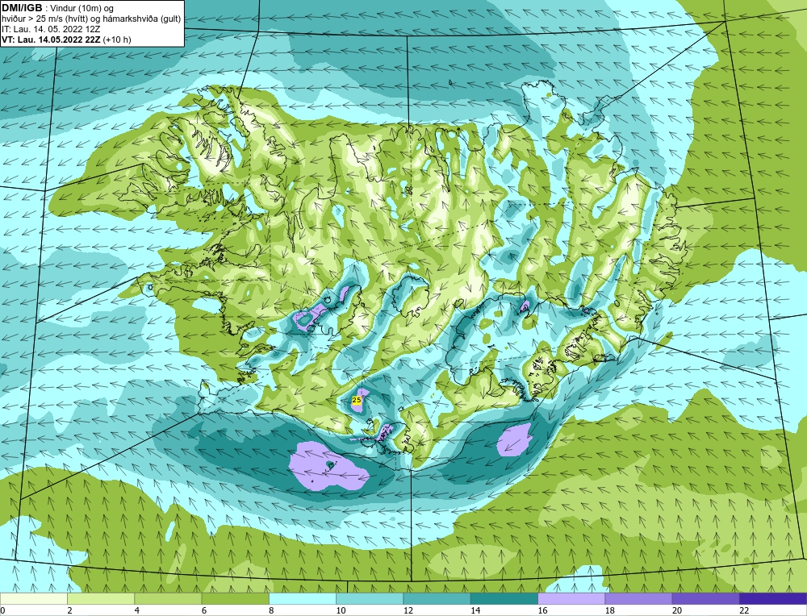Image resolution: width=807 pixels, height=616 pixels.
Task: Click the legend label 12
Action: coord(408,610)
